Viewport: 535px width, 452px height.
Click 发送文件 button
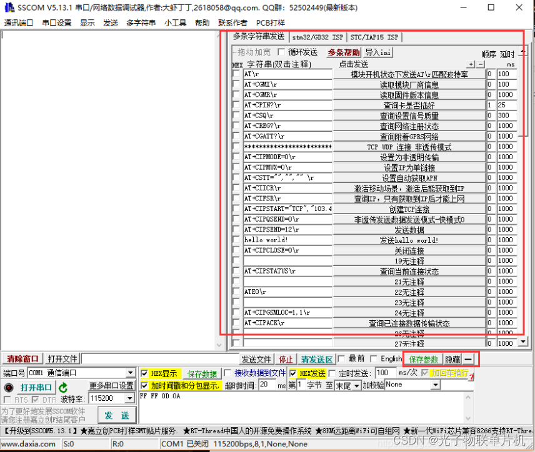pyautogui.click(x=256, y=359)
